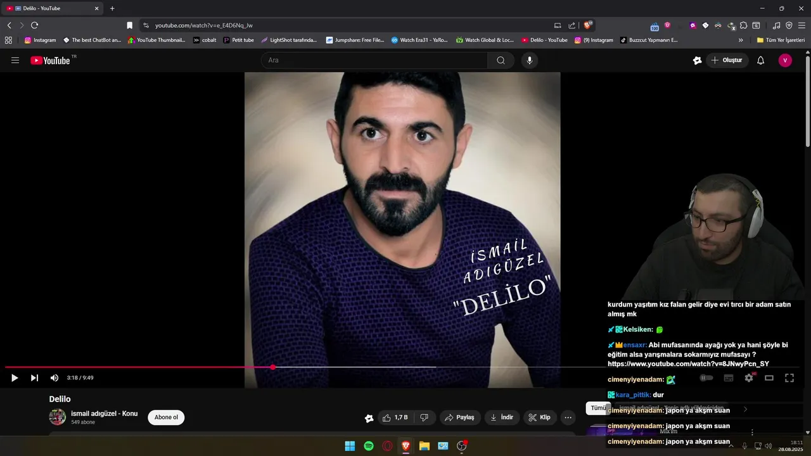Like the video (1,7 B)

(395, 417)
